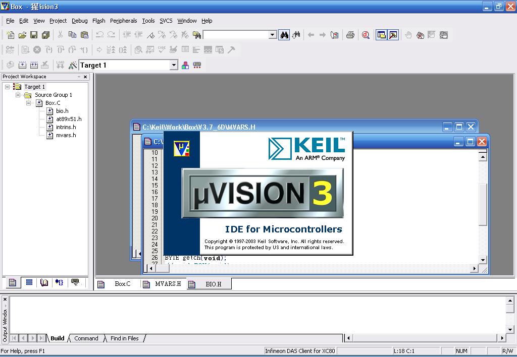This screenshot has width=517, height=357.
Task: Start debug session with the red d magnifier icon
Action: (366, 35)
